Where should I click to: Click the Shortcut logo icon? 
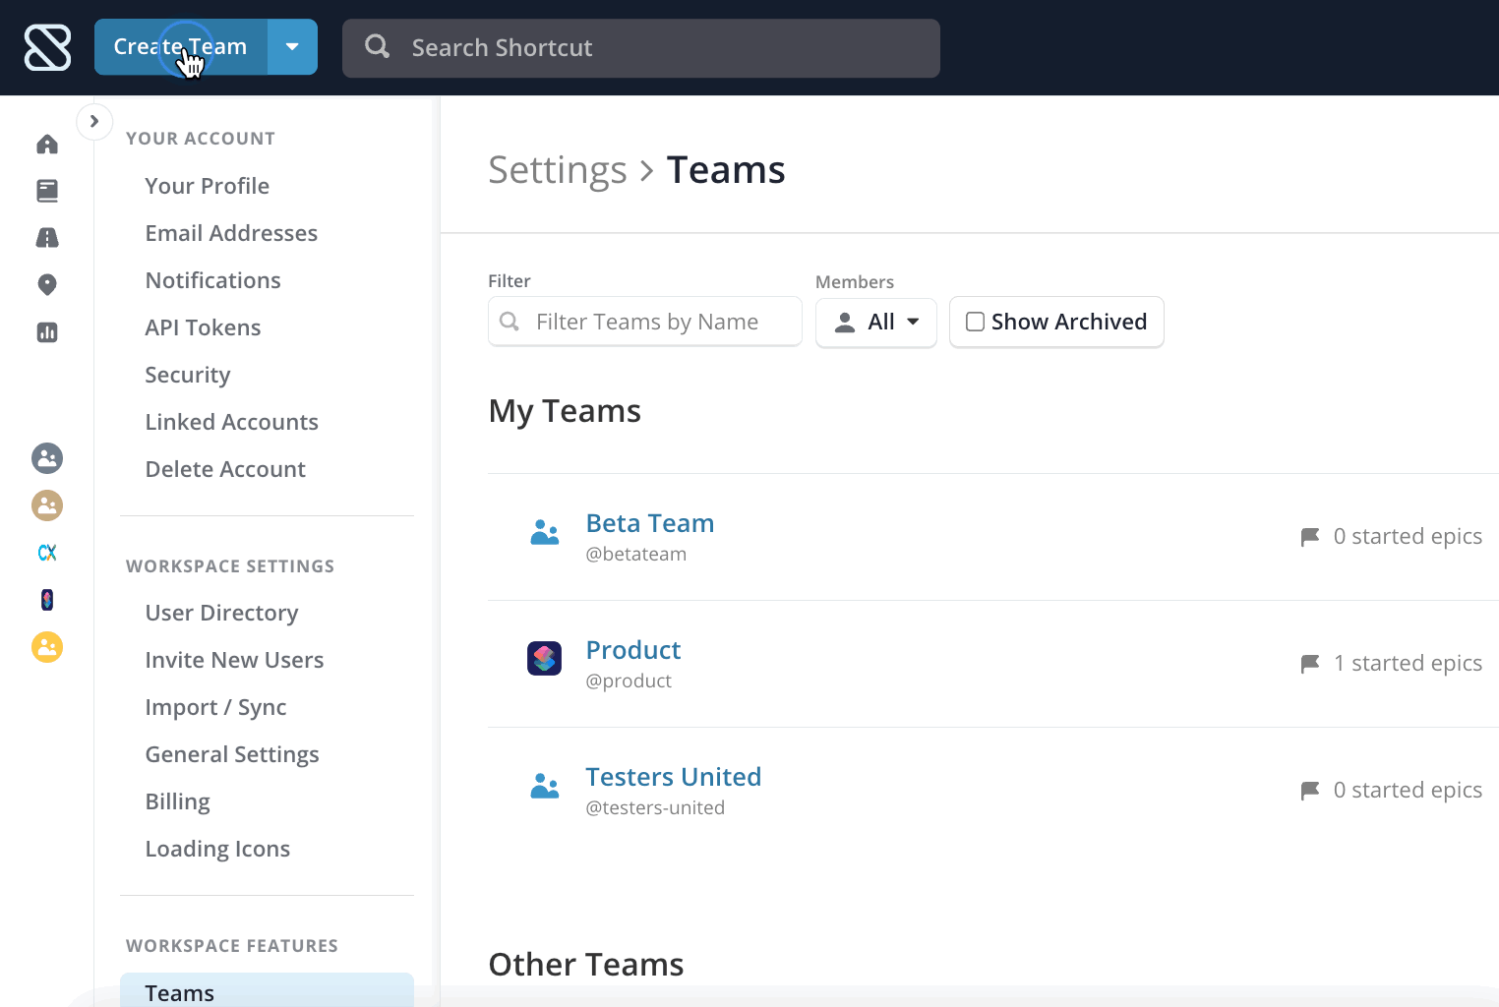click(x=47, y=47)
